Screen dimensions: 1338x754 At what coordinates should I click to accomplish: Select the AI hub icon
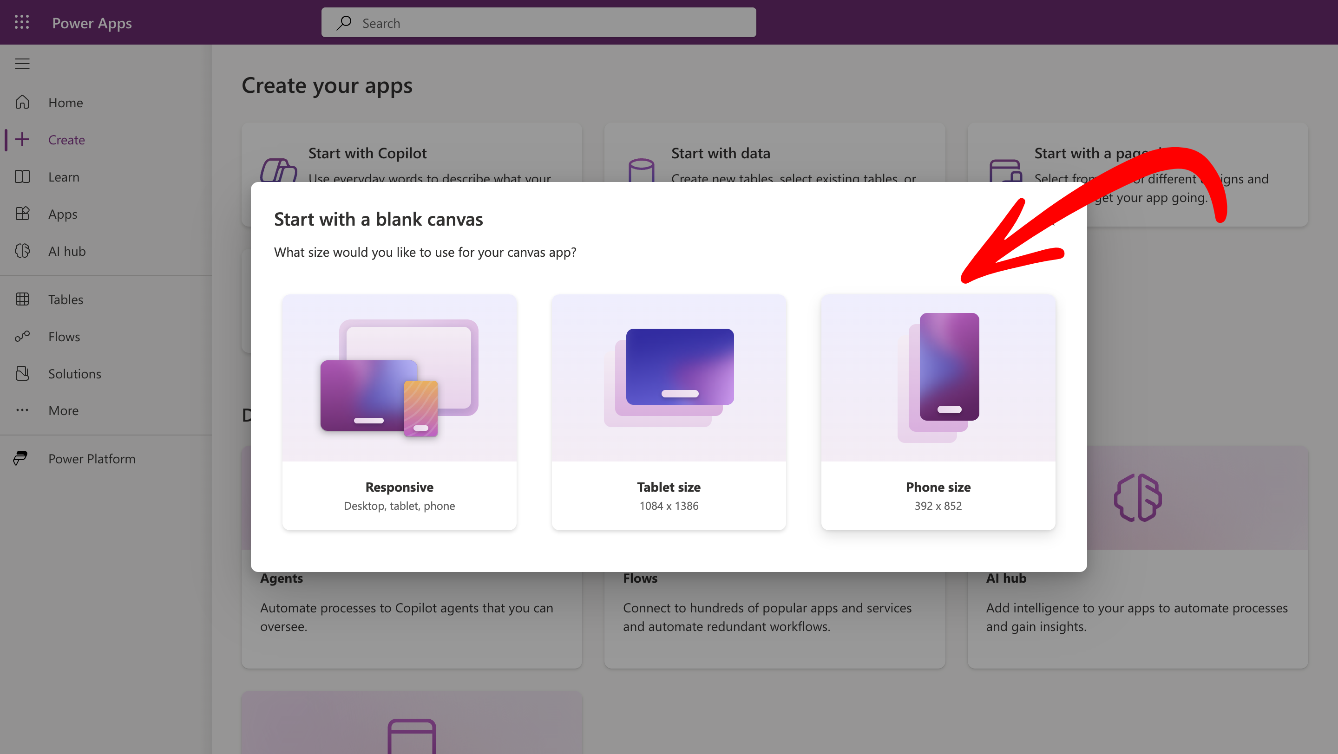[x=22, y=251]
